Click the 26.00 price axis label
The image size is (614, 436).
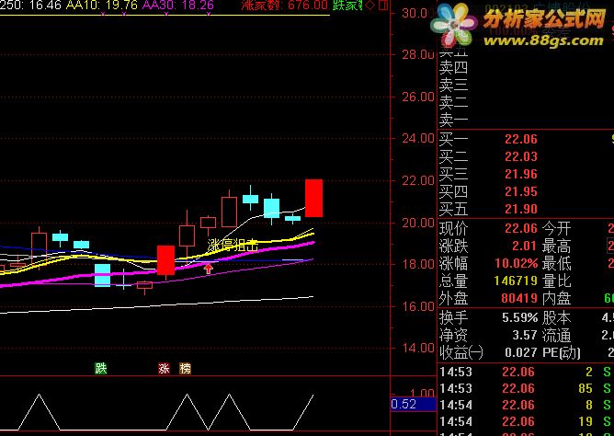pyautogui.click(x=418, y=97)
